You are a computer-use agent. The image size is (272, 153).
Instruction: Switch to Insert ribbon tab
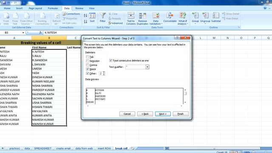(19, 8)
